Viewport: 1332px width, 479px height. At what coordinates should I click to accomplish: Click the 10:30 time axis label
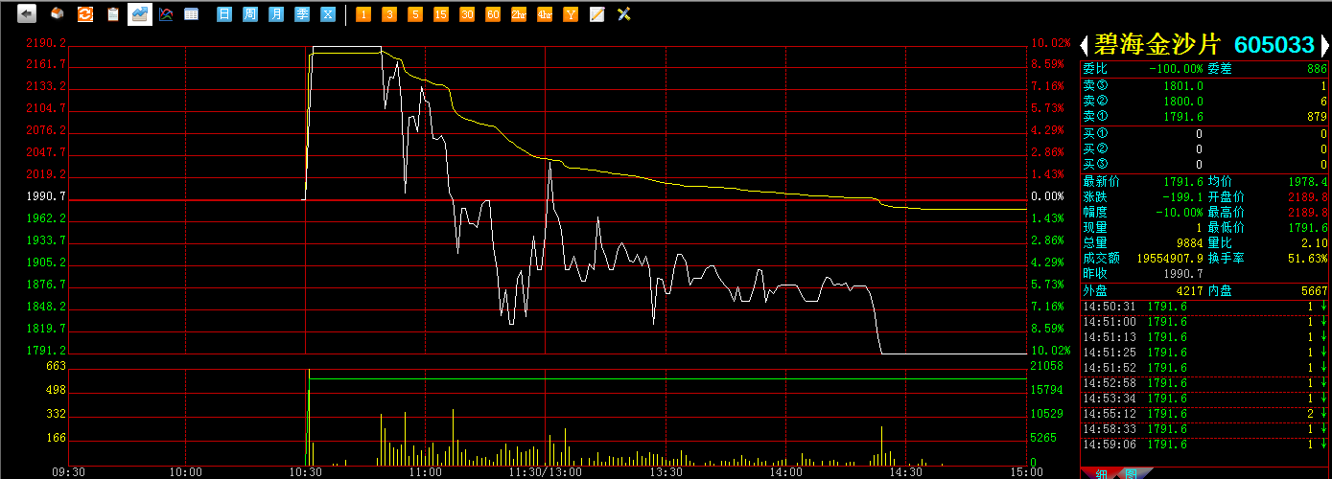pos(305,471)
